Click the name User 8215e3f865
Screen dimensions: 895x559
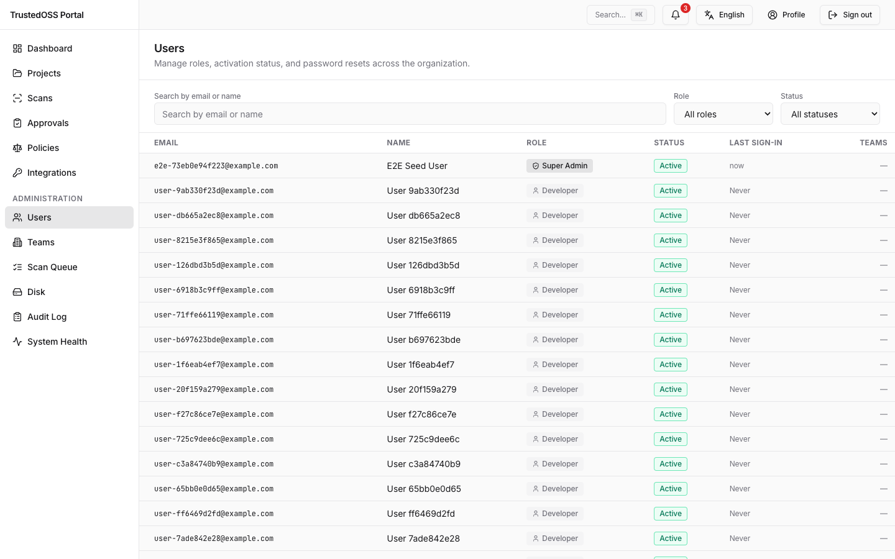(422, 240)
